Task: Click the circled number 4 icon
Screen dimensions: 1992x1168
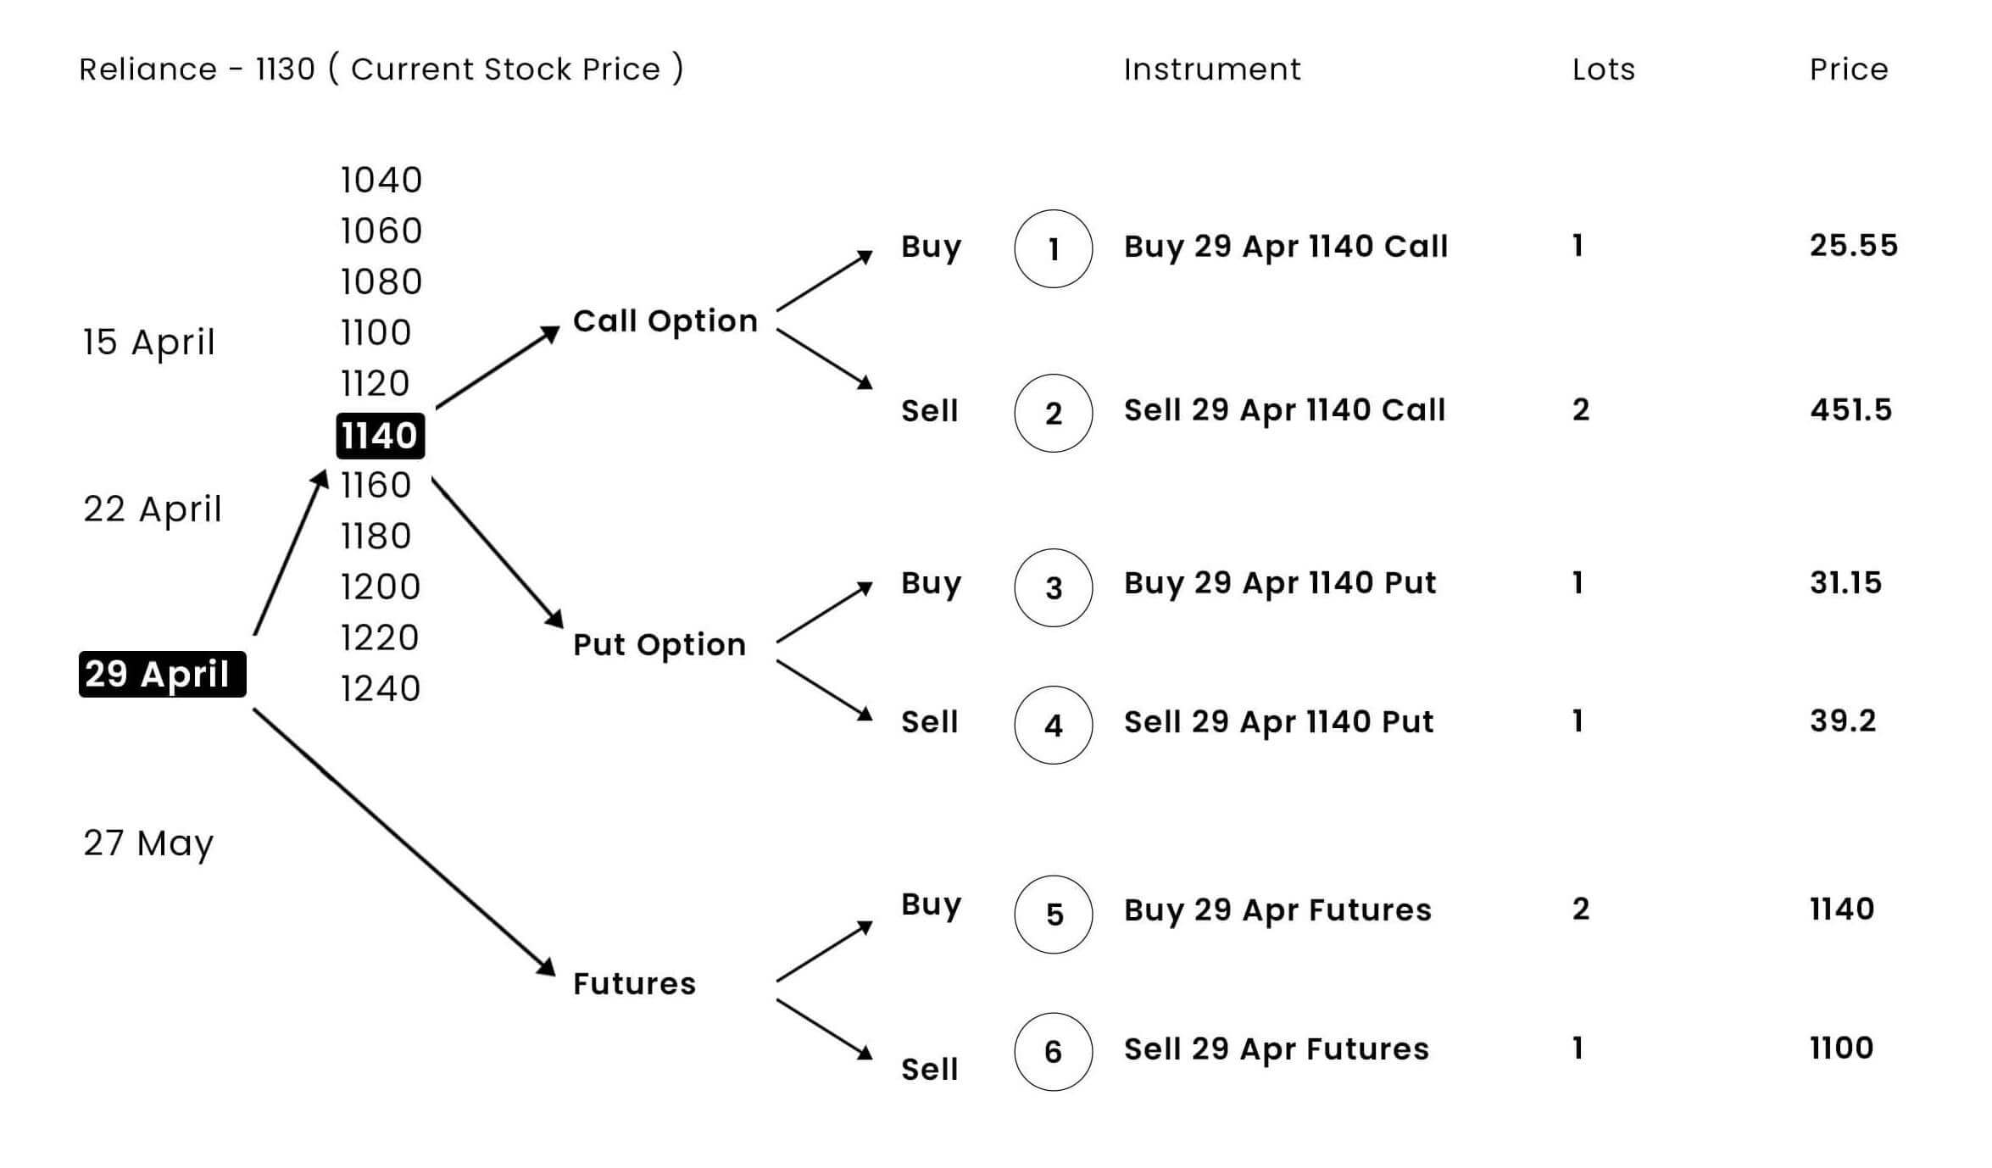Action: point(1053,725)
